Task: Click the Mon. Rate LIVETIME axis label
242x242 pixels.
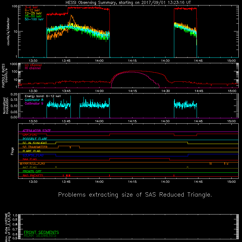Action: coord(8,227)
